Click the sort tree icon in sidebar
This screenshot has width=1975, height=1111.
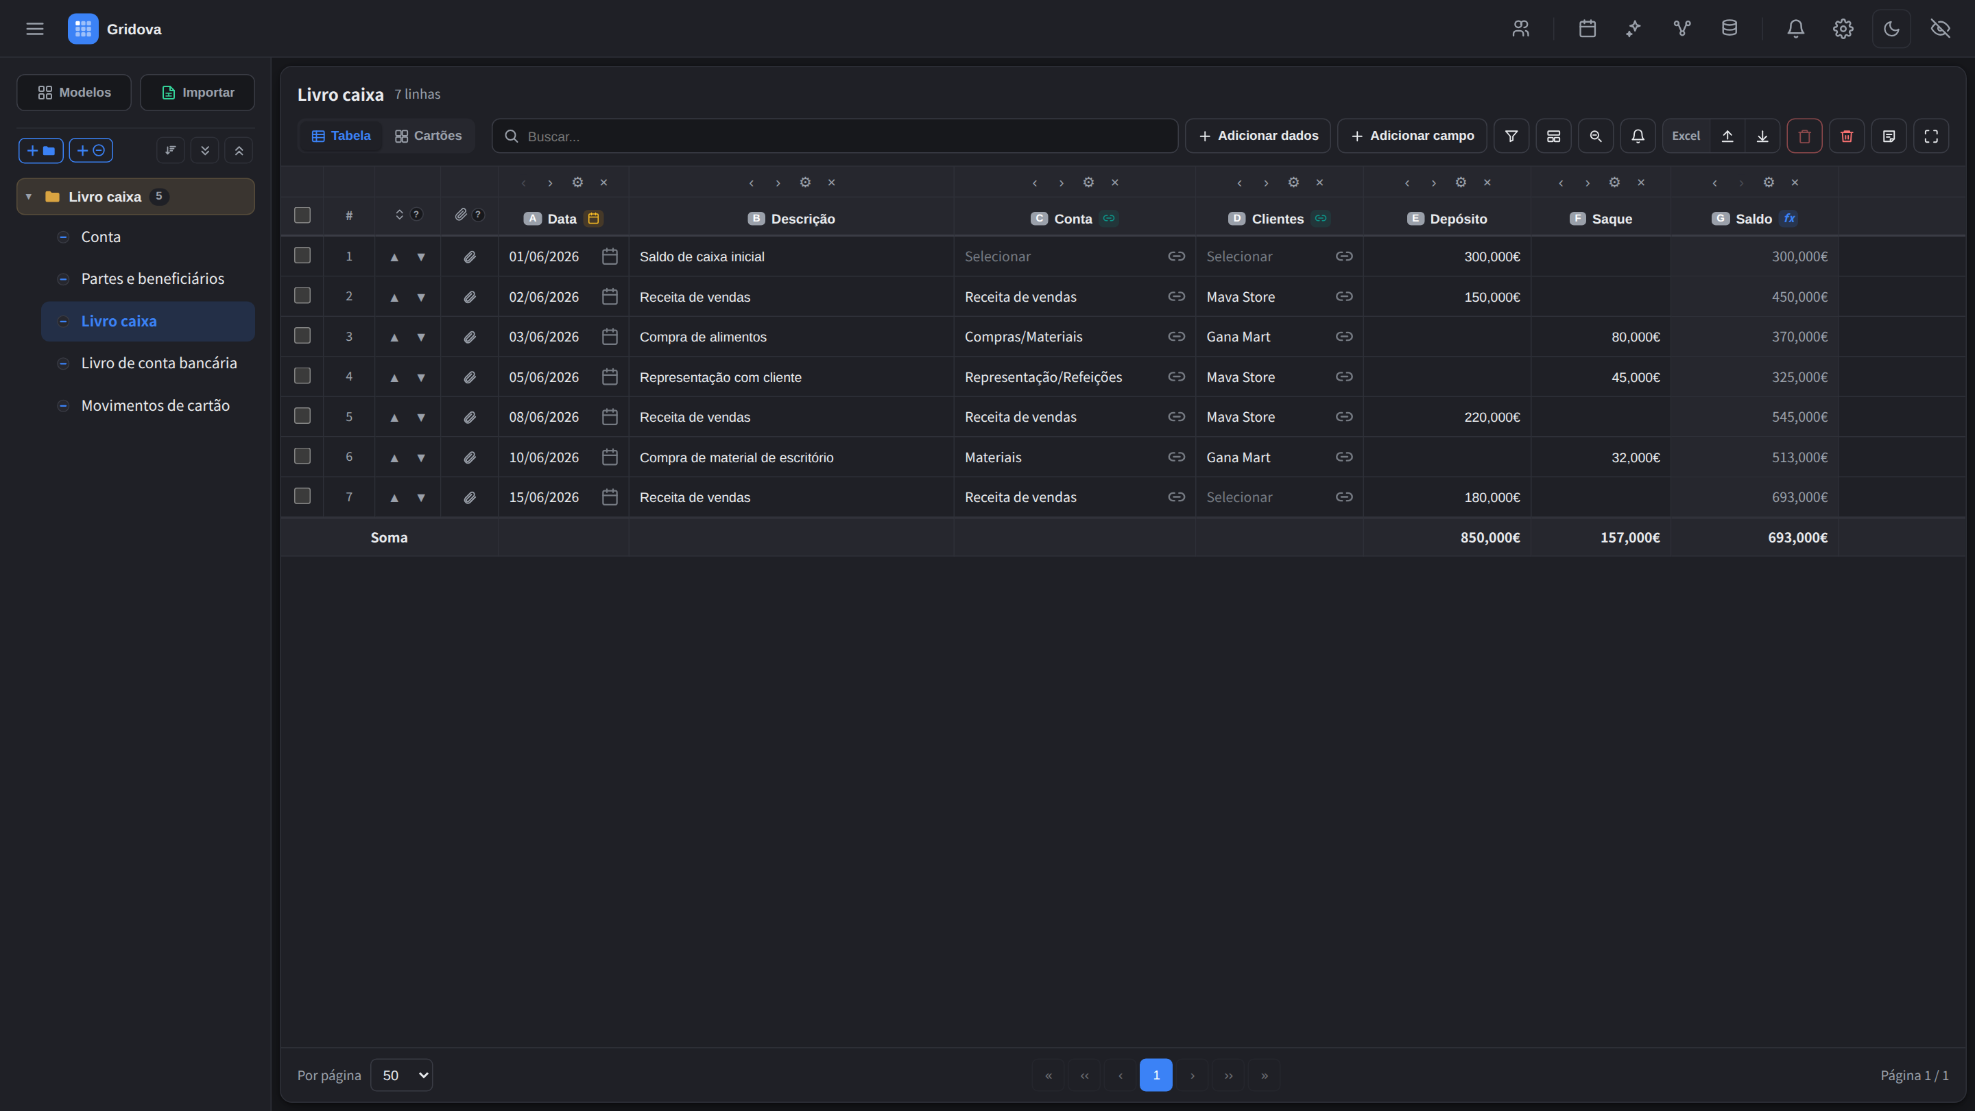coord(170,150)
